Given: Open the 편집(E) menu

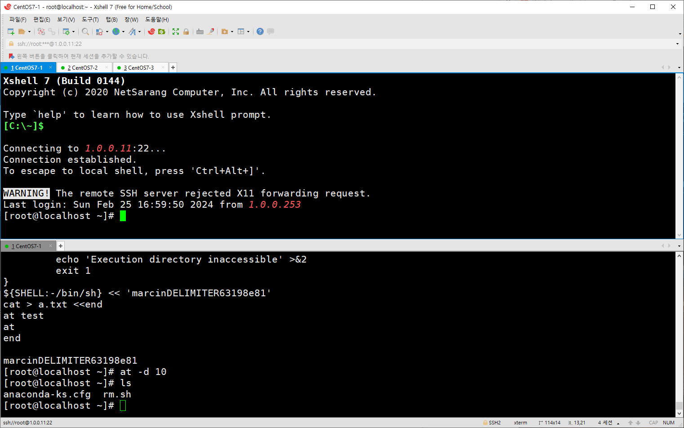Looking at the screenshot, I should [42, 19].
